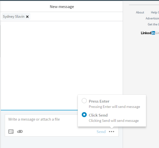Image resolution: width=159 pixels, height=148 pixels.
Task: Open the Advertising footer link
Action: pos(152,18)
